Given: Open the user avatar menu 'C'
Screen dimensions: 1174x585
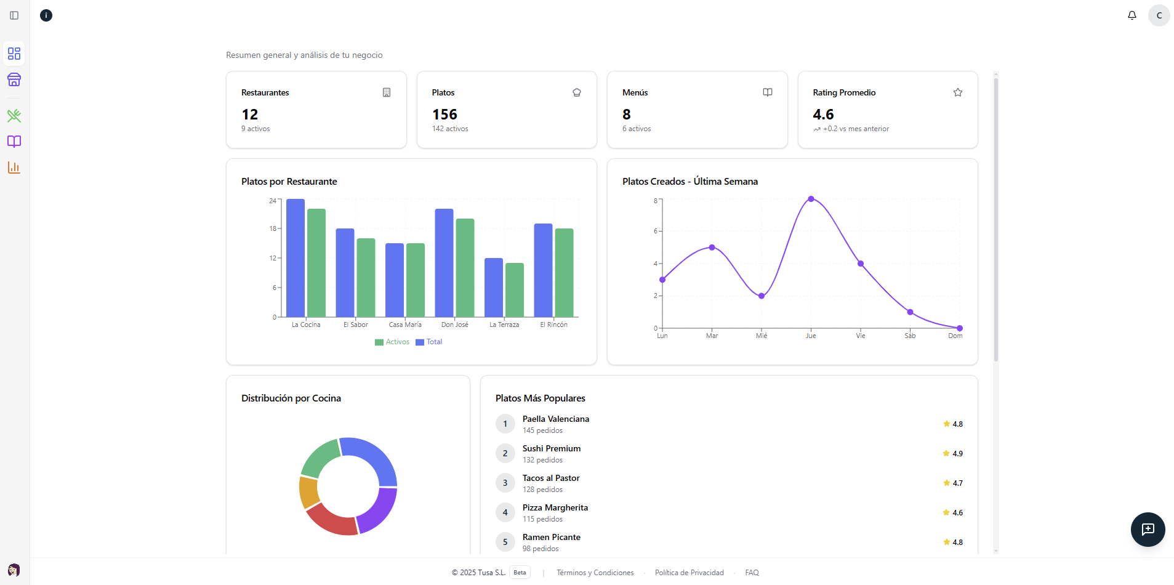Looking at the screenshot, I should tap(1159, 15).
